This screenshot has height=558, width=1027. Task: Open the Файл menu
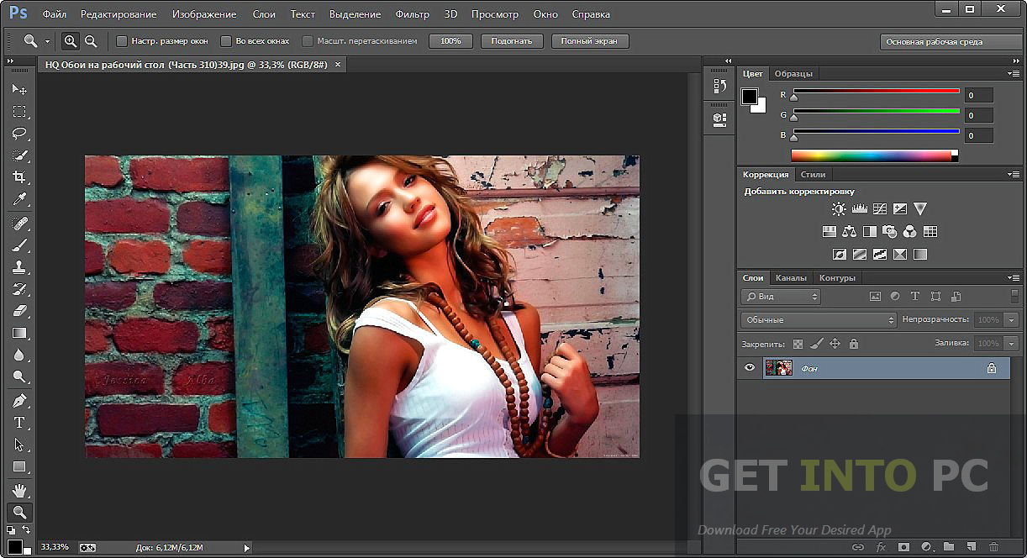tap(55, 14)
